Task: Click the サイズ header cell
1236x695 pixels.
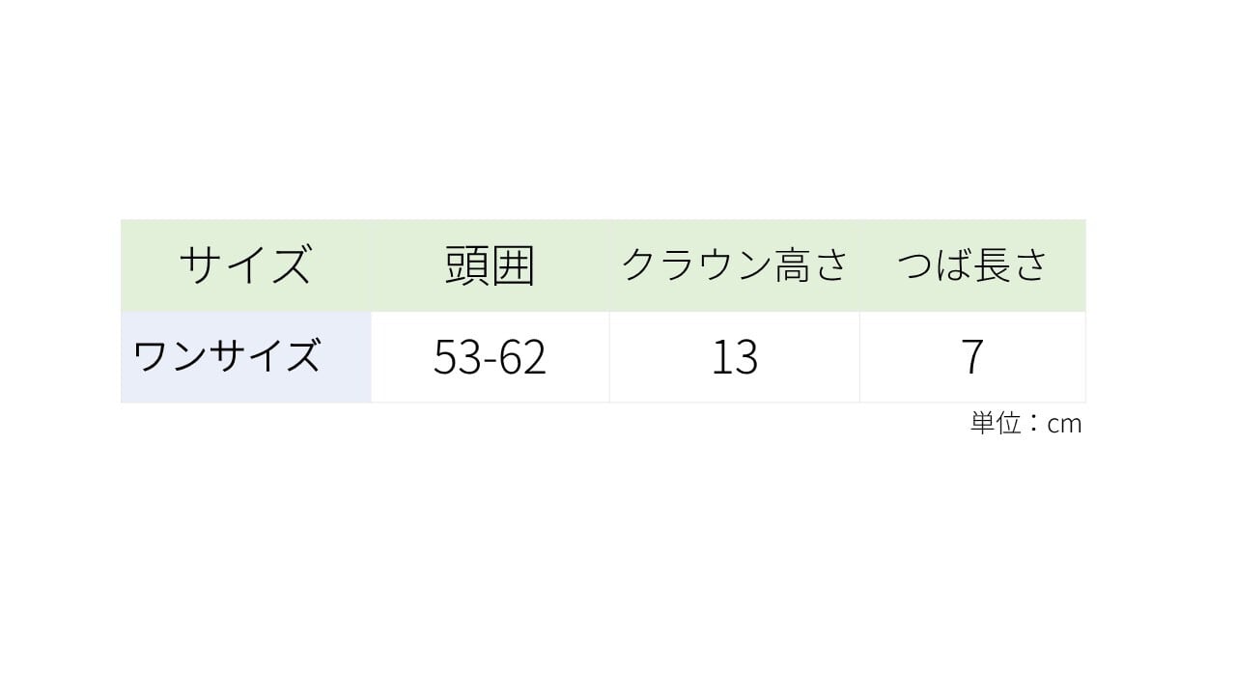Action: click(245, 265)
